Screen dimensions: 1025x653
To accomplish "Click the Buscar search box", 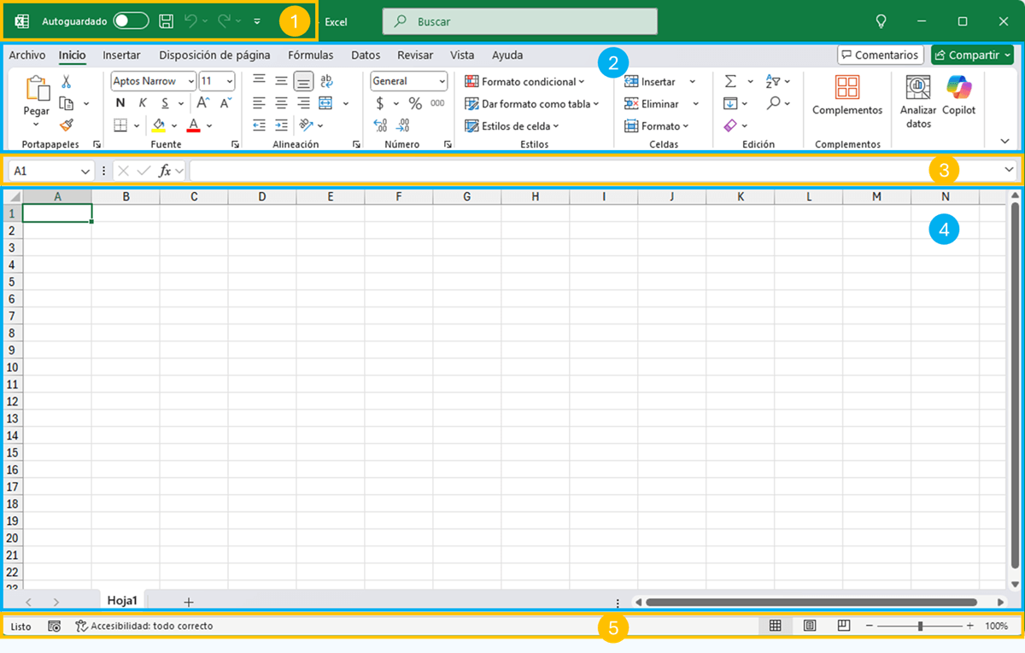I will [519, 21].
